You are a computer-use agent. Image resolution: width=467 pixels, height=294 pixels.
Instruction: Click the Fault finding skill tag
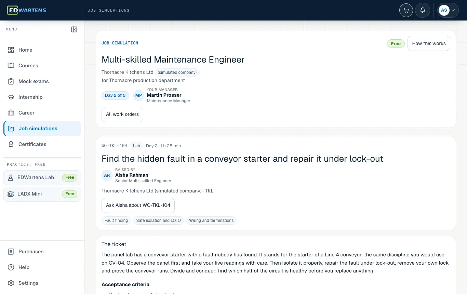[116, 220]
